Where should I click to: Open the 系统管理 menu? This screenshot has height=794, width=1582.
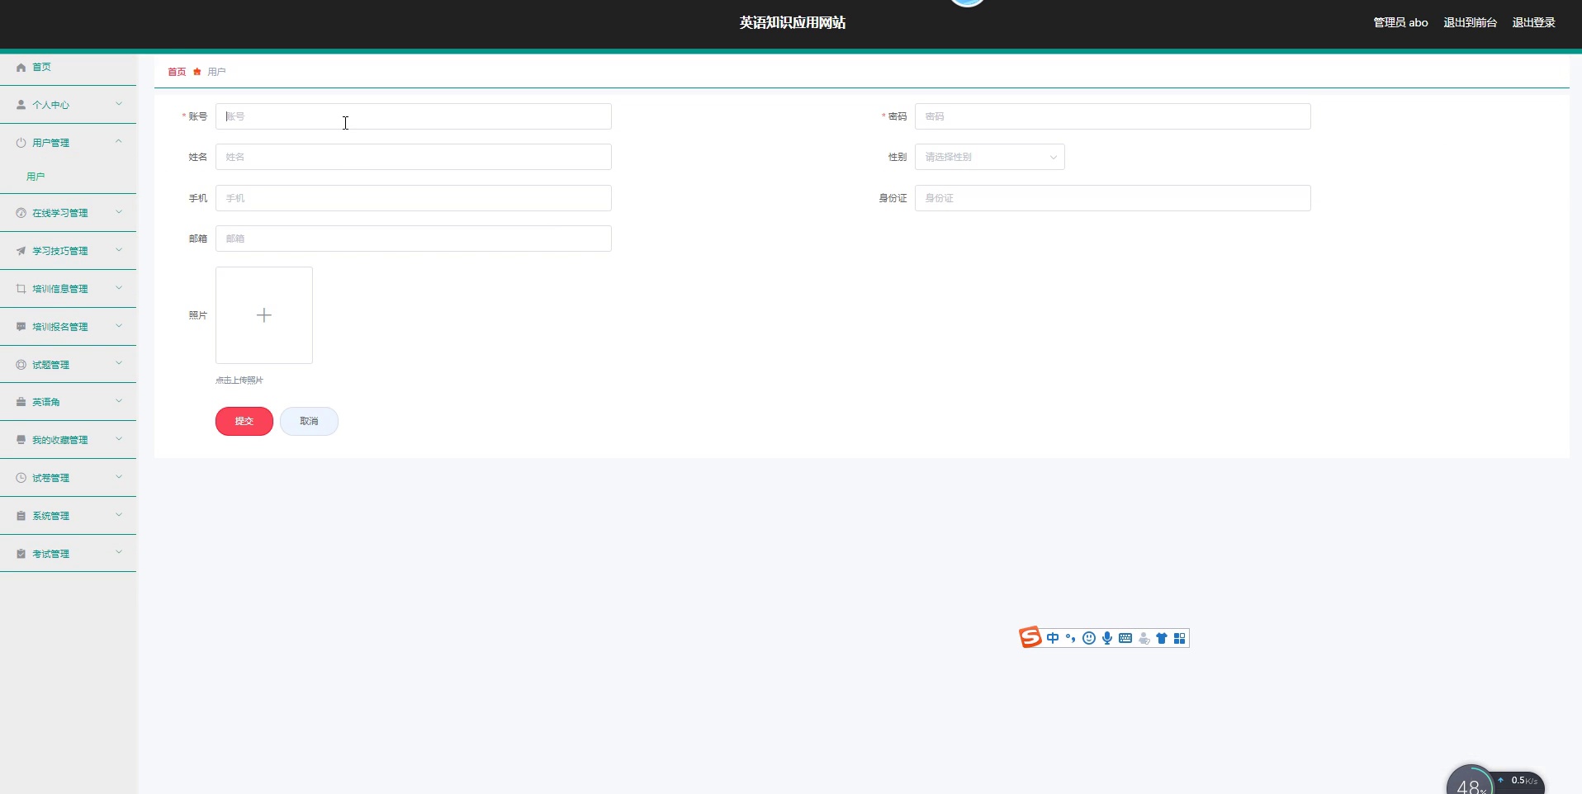click(51, 516)
